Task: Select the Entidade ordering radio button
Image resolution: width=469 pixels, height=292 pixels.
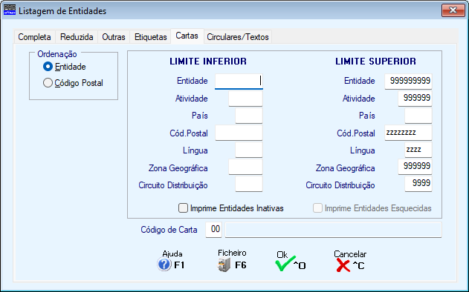Action: click(x=48, y=67)
